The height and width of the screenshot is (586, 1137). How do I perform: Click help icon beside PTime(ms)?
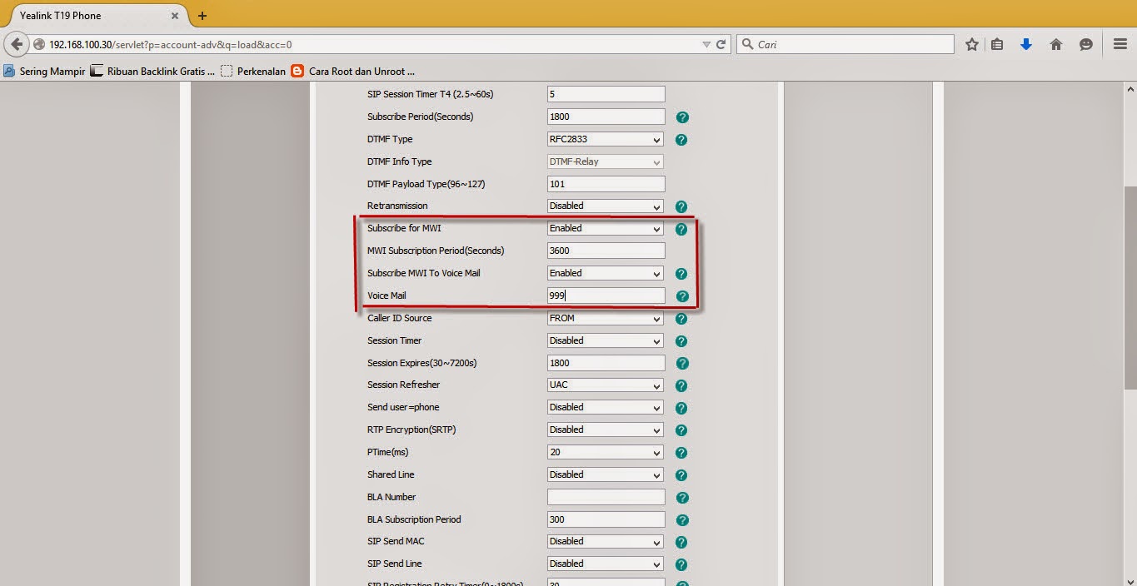click(x=681, y=454)
